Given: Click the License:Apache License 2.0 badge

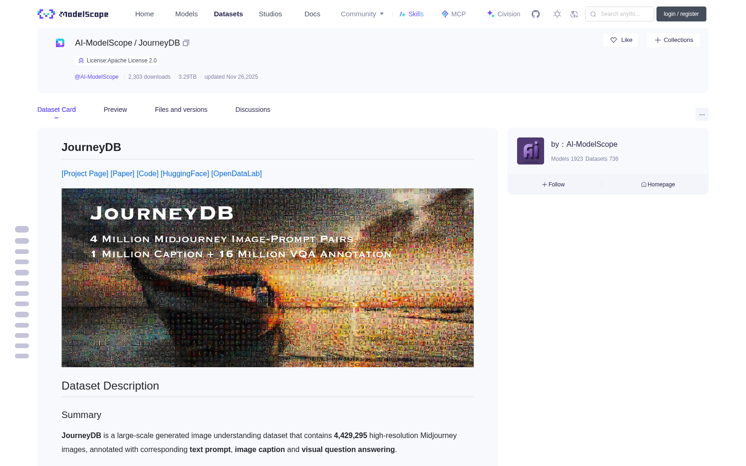Looking at the screenshot, I should click(117, 61).
